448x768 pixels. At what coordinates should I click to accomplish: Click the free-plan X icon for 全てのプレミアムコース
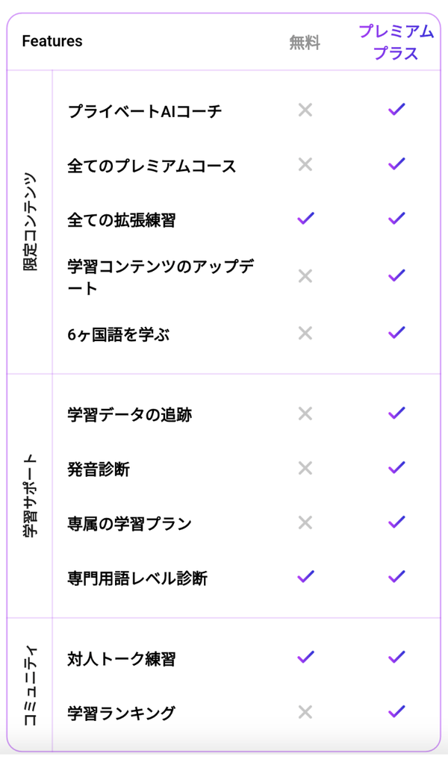point(305,164)
